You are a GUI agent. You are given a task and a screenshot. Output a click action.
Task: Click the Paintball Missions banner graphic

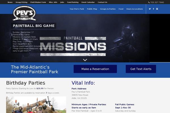73,46
